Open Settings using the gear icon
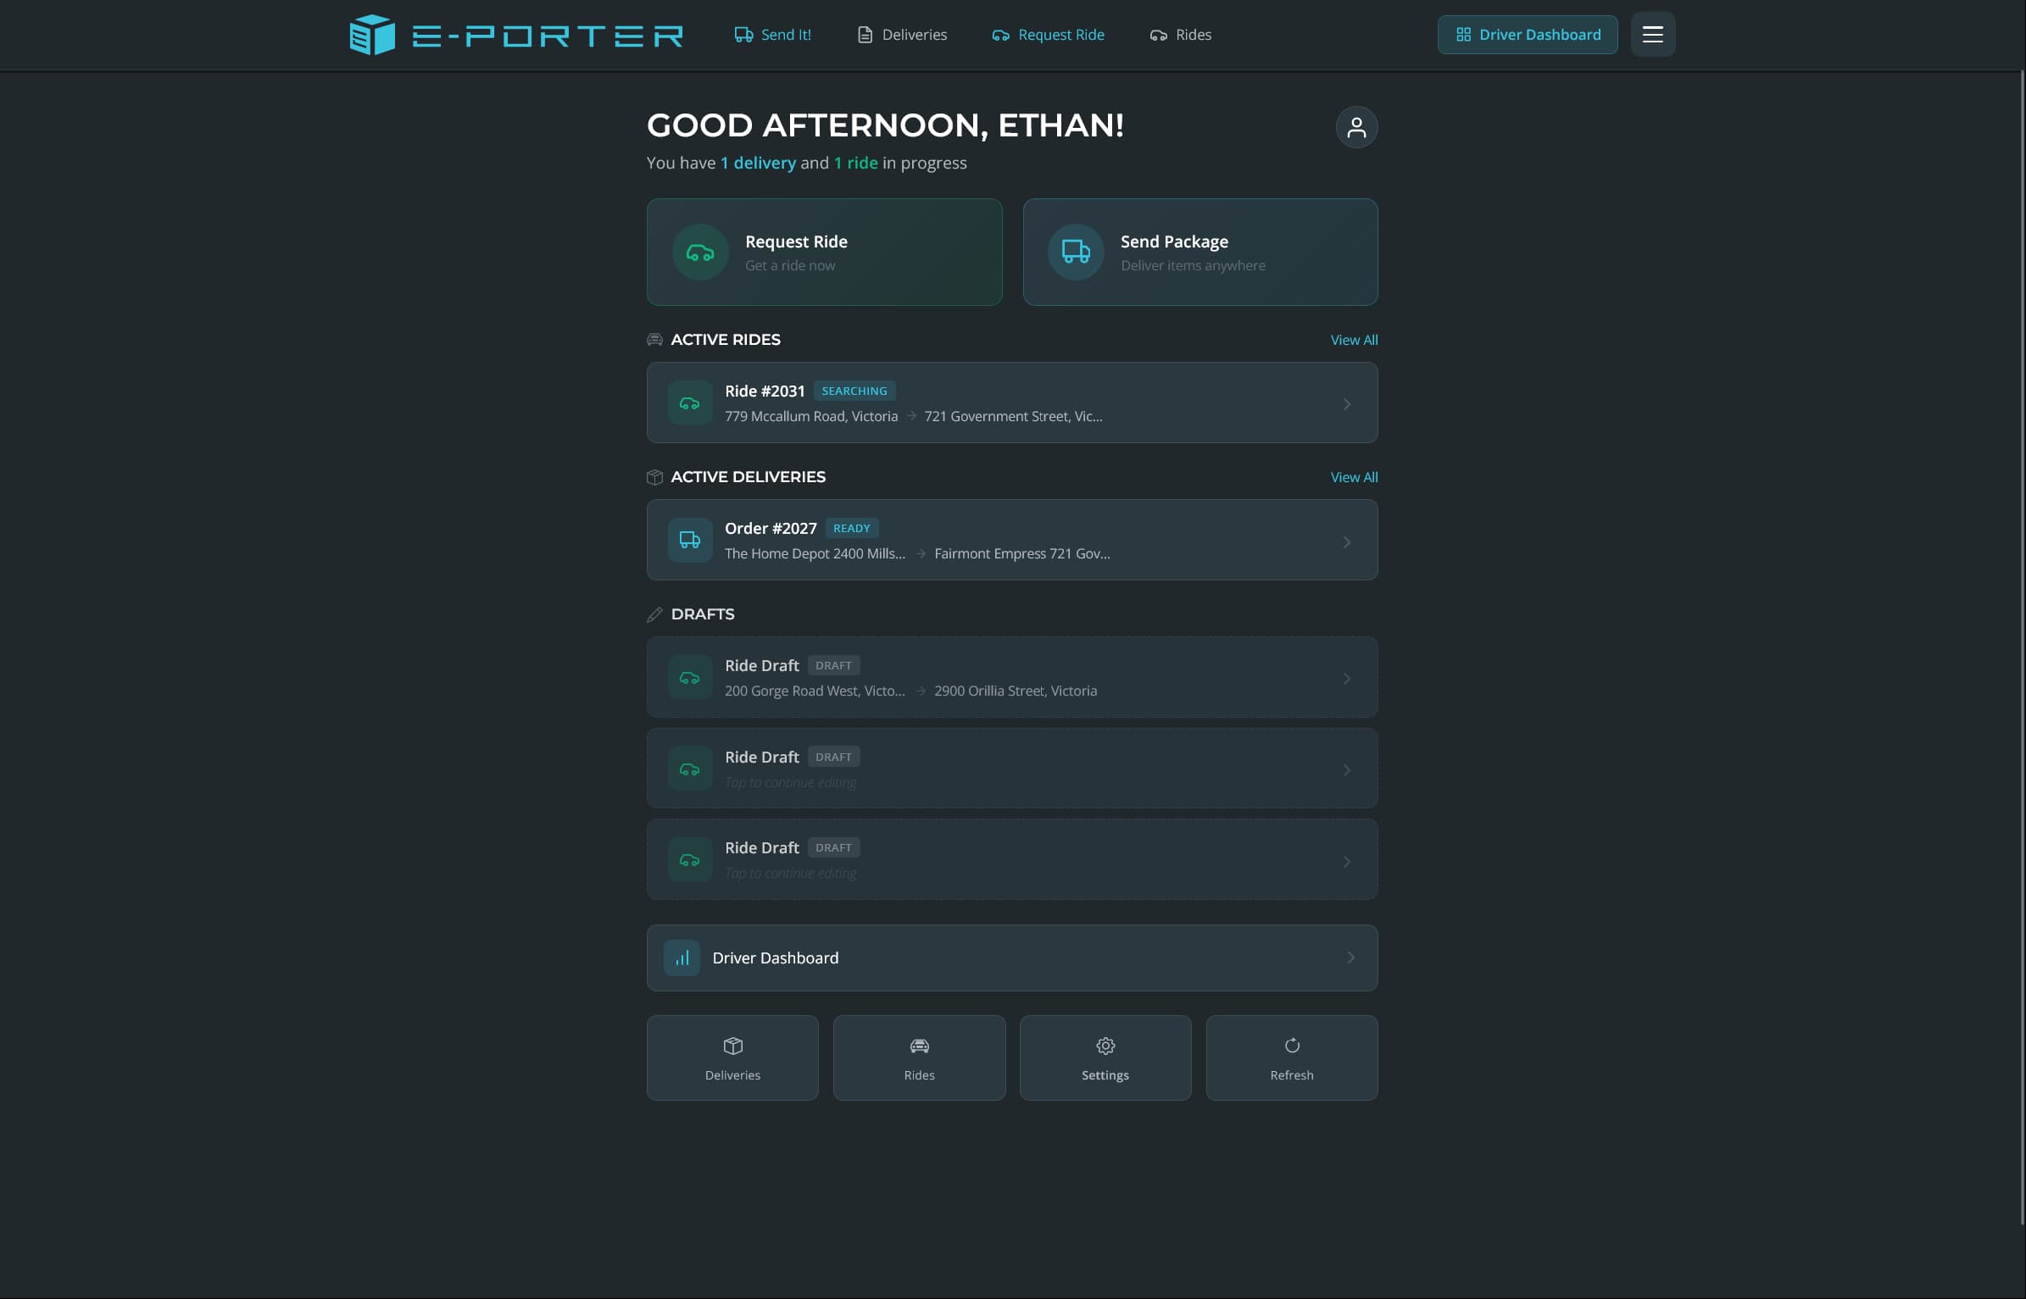Screen dimensions: 2026x1299 coord(1105,1046)
